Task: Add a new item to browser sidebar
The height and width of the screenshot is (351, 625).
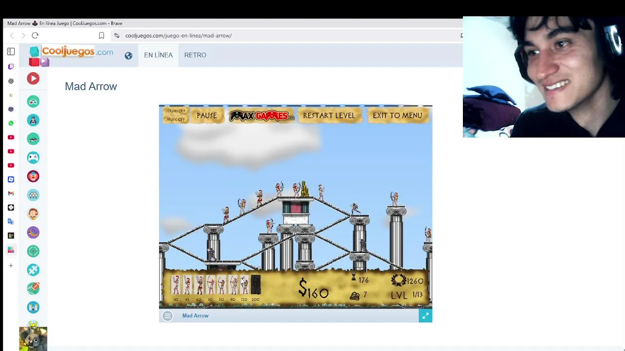Action: coord(11,266)
